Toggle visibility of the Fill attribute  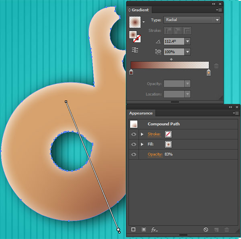pyautogui.click(x=134, y=144)
